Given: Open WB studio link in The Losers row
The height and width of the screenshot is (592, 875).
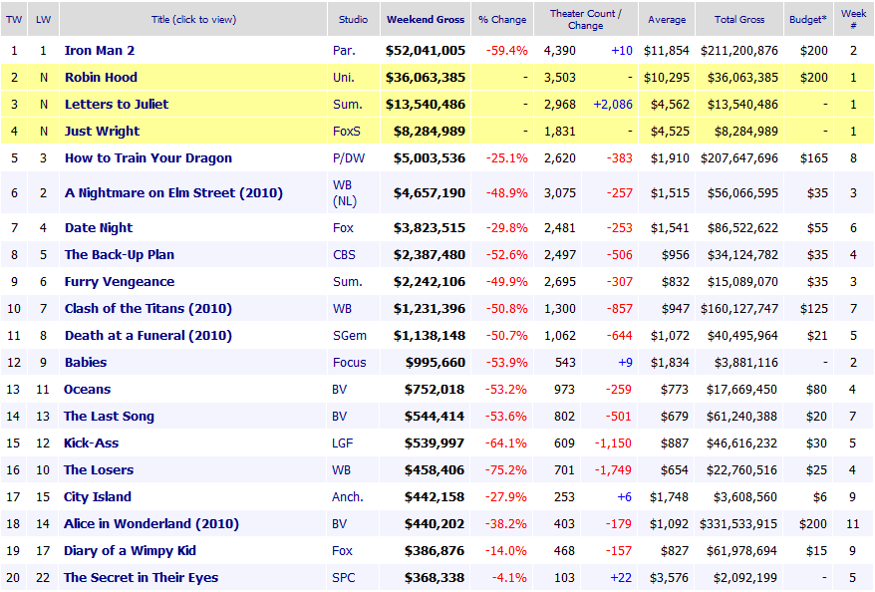Looking at the screenshot, I should (341, 469).
